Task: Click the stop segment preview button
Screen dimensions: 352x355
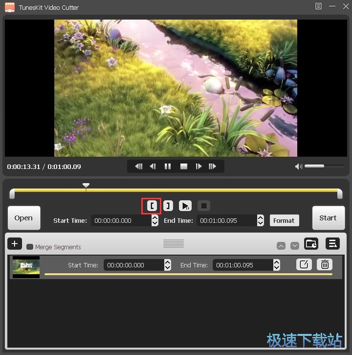Action: [204, 206]
